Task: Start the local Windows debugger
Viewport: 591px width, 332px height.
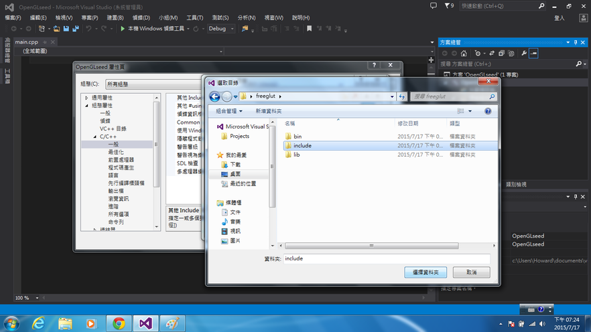Action: 153,29
